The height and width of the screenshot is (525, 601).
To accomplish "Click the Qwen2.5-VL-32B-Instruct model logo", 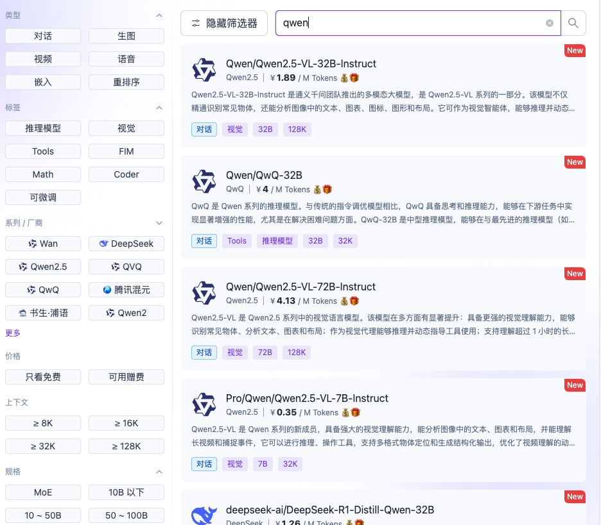I will pyautogui.click(x=204, y=70).
